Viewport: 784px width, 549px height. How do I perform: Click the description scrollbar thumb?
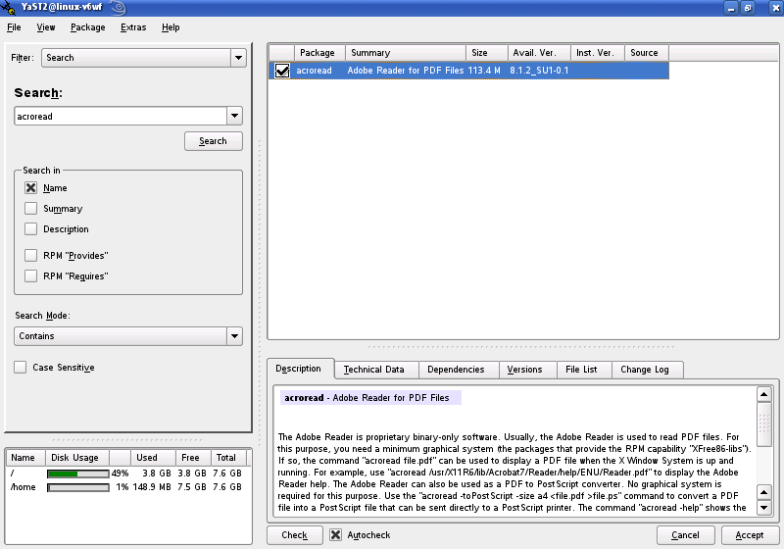click(764, 424)
